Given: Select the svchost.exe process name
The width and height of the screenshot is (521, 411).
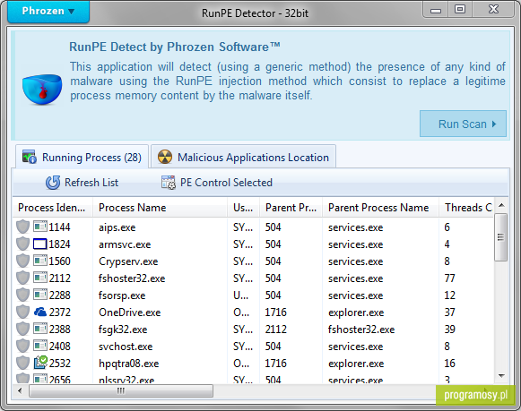Looking at the screenshot, I should coord(126,347).
